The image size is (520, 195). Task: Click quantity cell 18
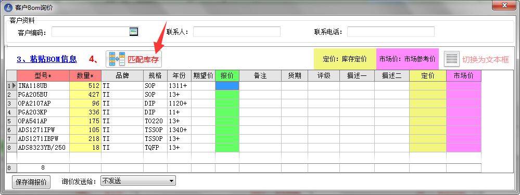coord(85,148)
